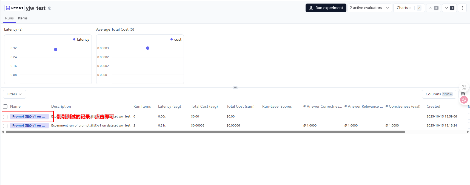Click the cost legend dot
The width and height of the screenshot is (470, 185).
[x=172, y=39]
